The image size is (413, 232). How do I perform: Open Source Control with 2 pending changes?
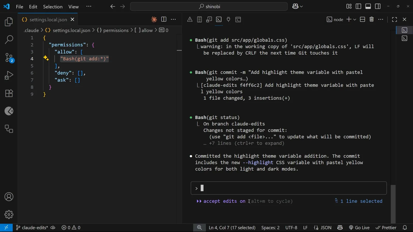(9, 58)
